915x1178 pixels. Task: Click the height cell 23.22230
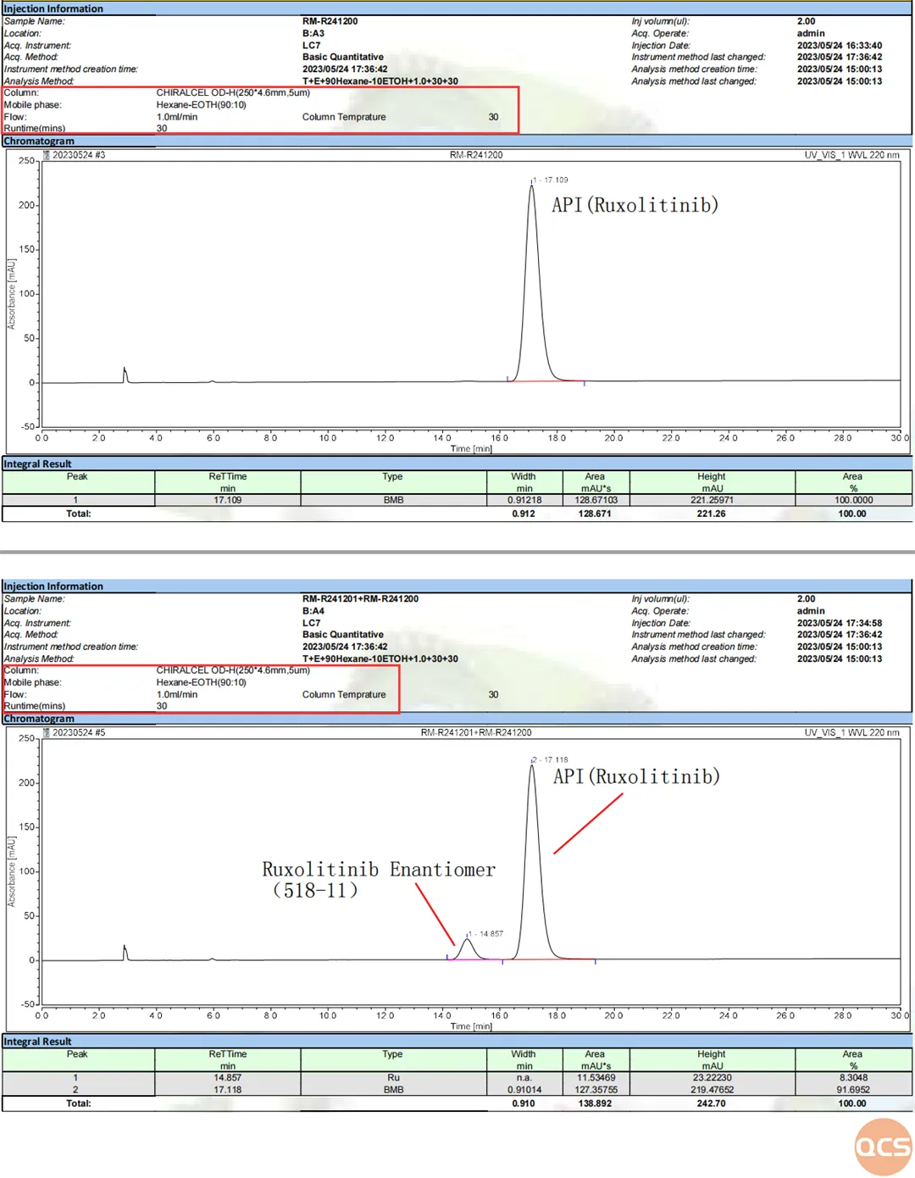[x=712, y=1078]
